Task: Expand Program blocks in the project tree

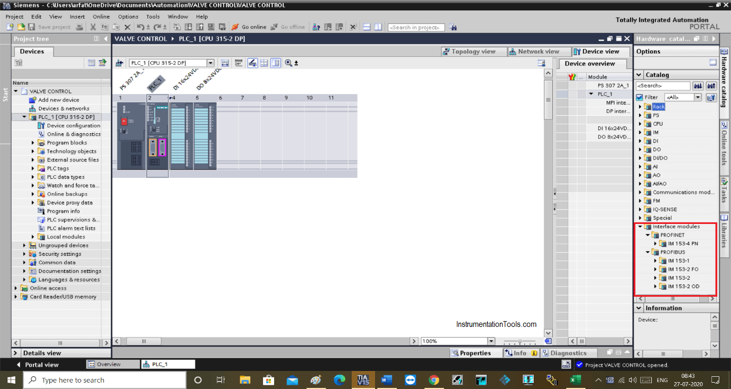Action: click(x=33, y=143)
